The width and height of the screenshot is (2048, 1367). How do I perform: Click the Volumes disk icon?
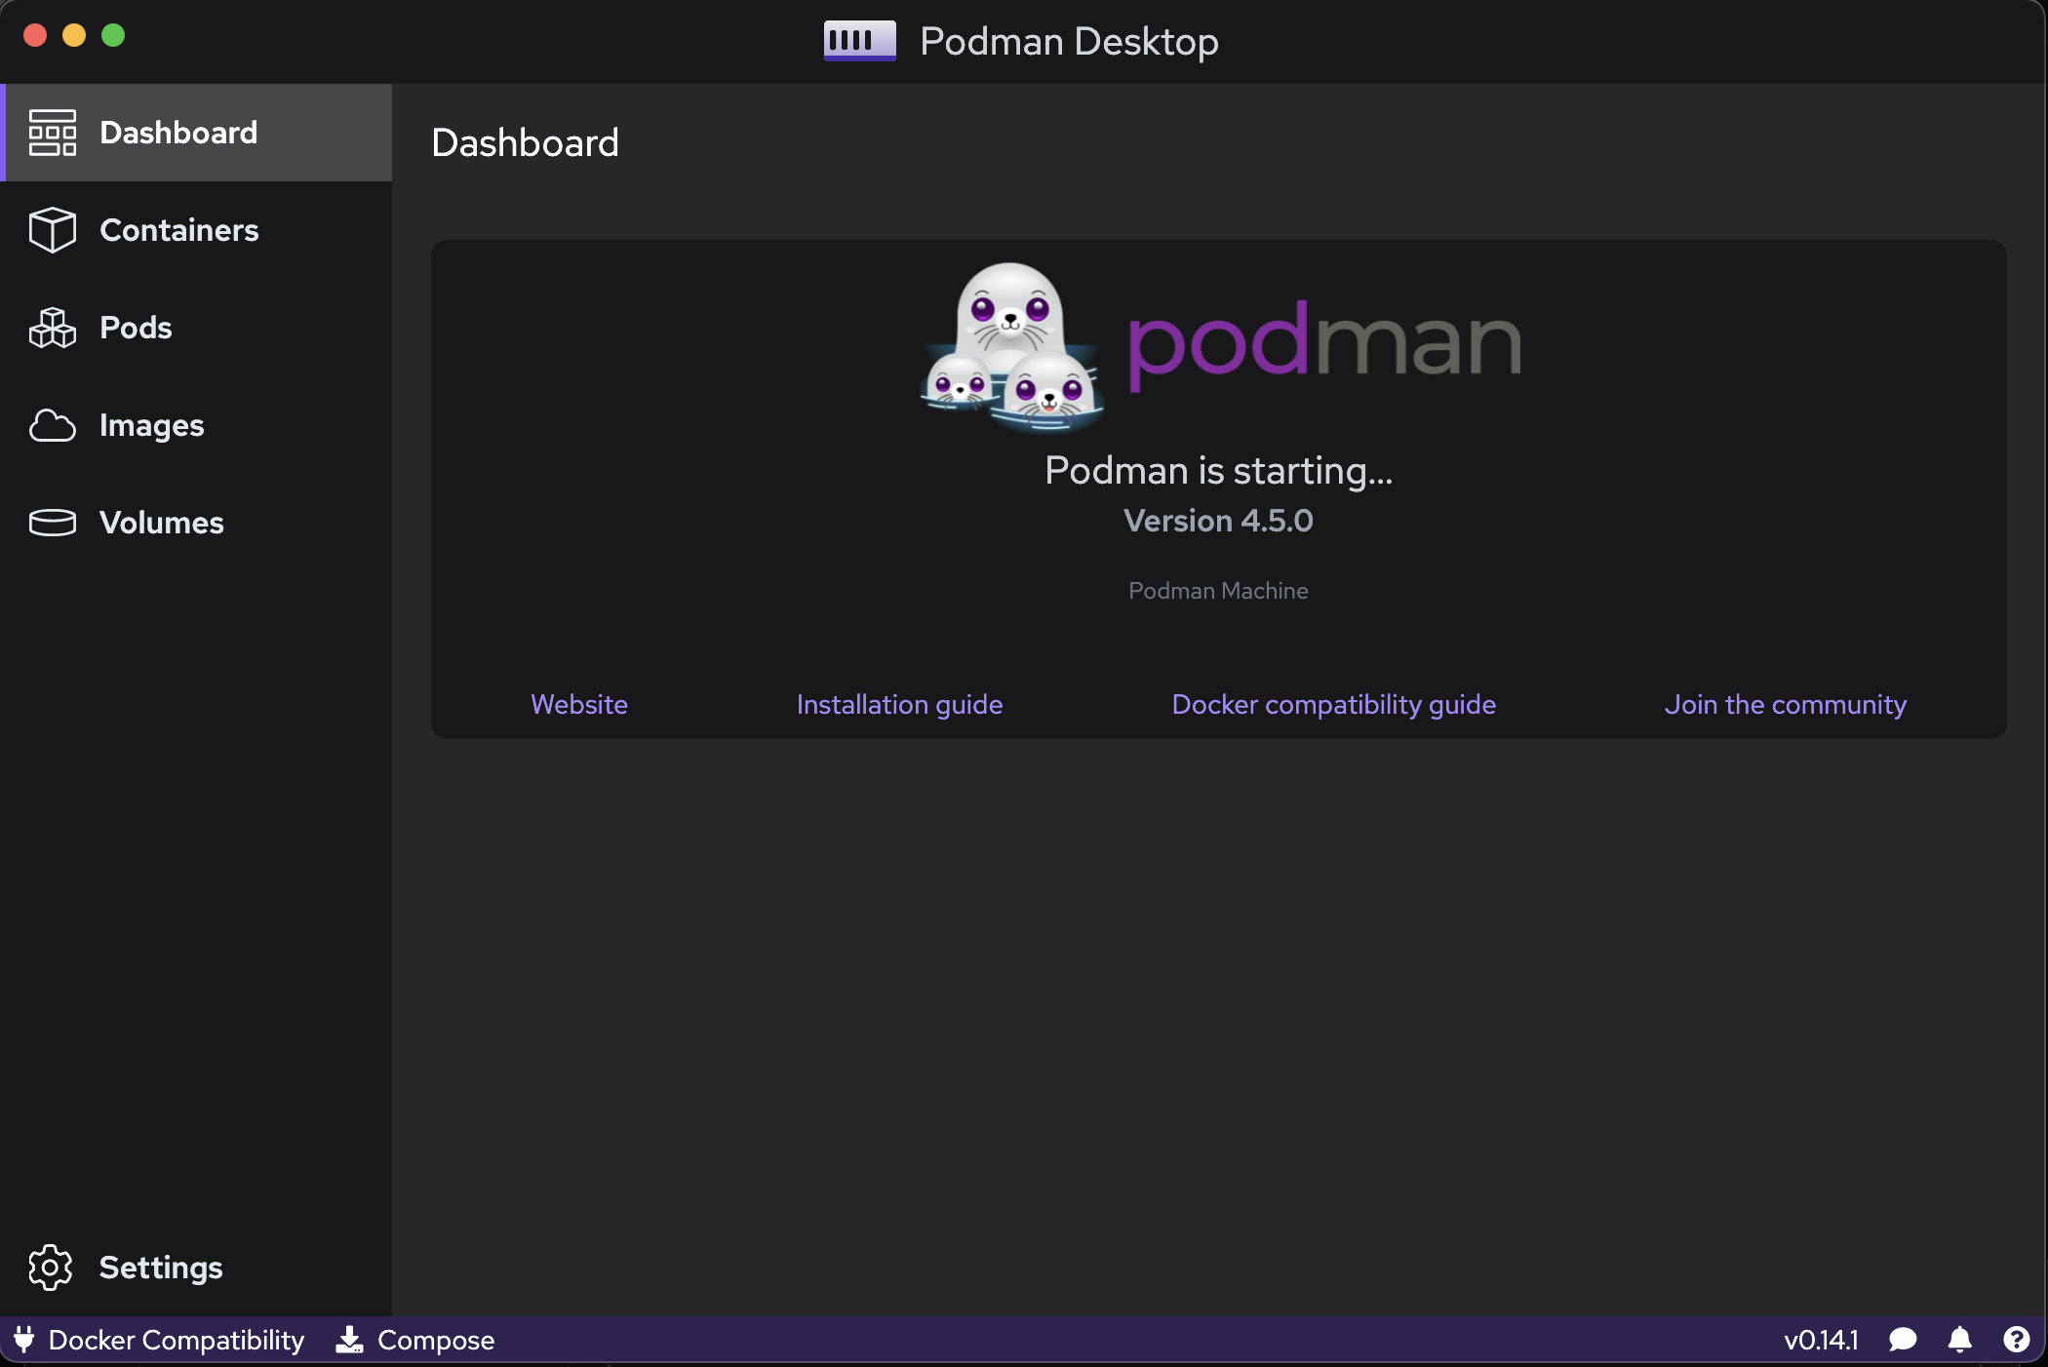click(52, 523)
